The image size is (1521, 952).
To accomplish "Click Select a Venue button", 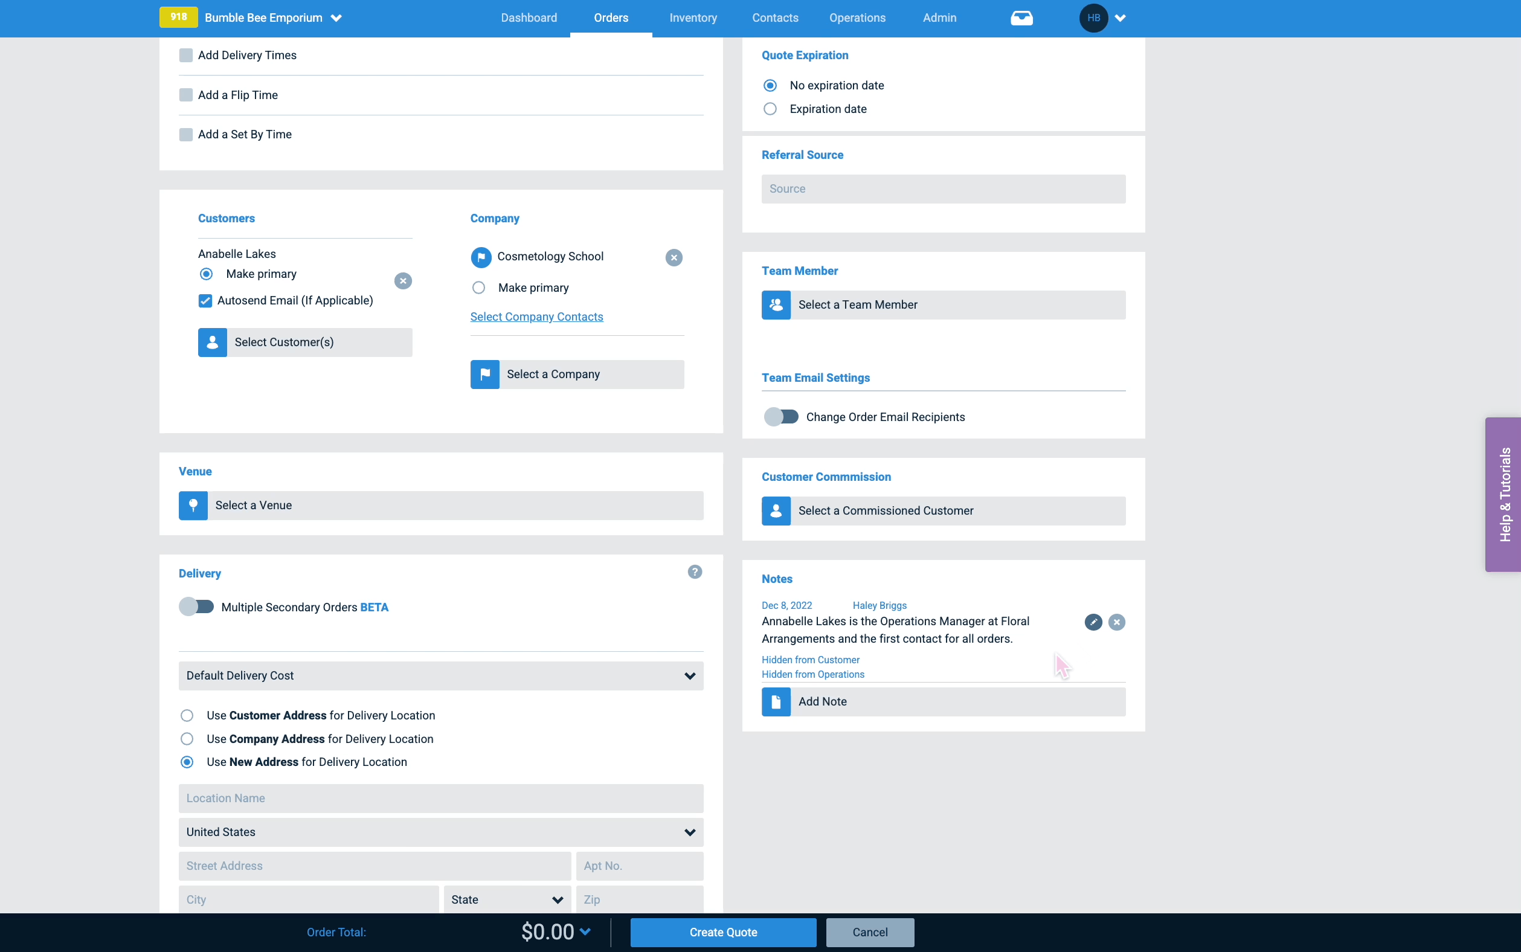I will point(441,506).
